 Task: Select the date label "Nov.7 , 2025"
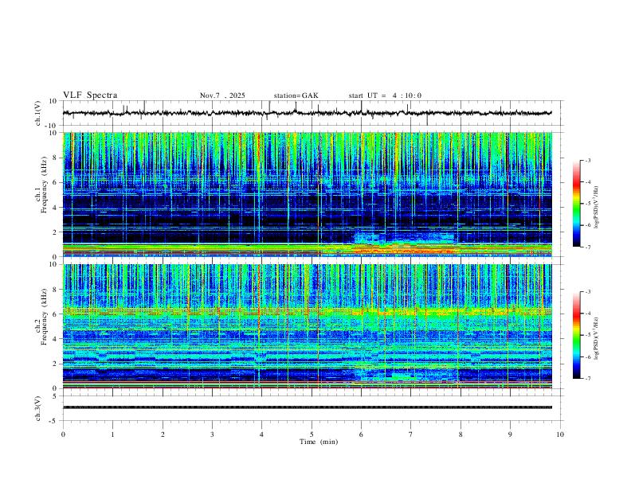tap(222, 95)
